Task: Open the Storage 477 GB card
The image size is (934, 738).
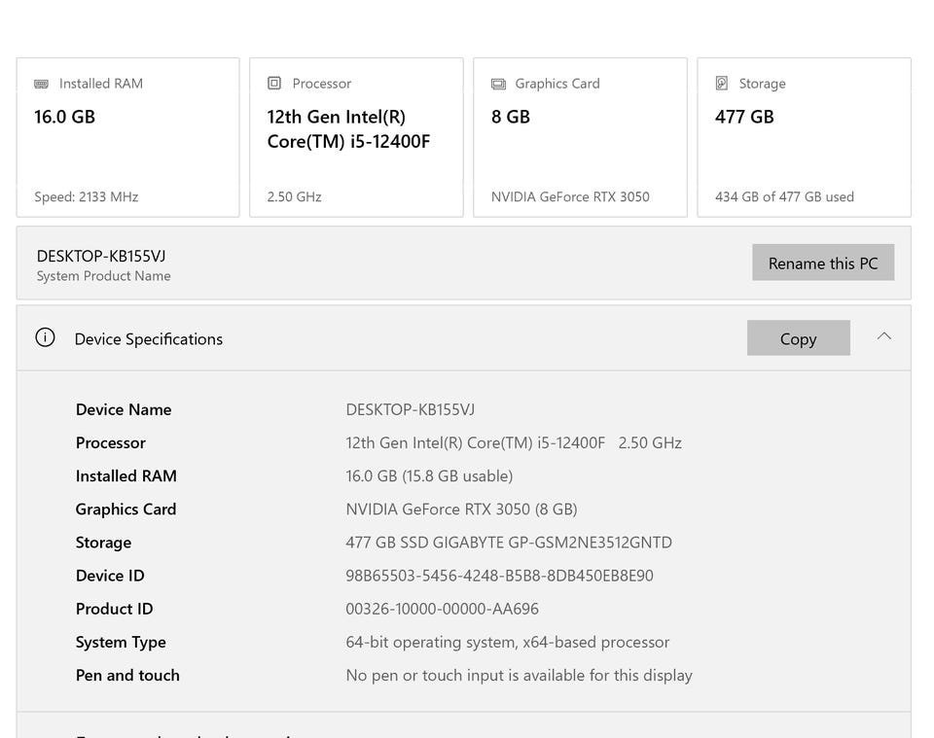Action: click(x=804, y=137)
